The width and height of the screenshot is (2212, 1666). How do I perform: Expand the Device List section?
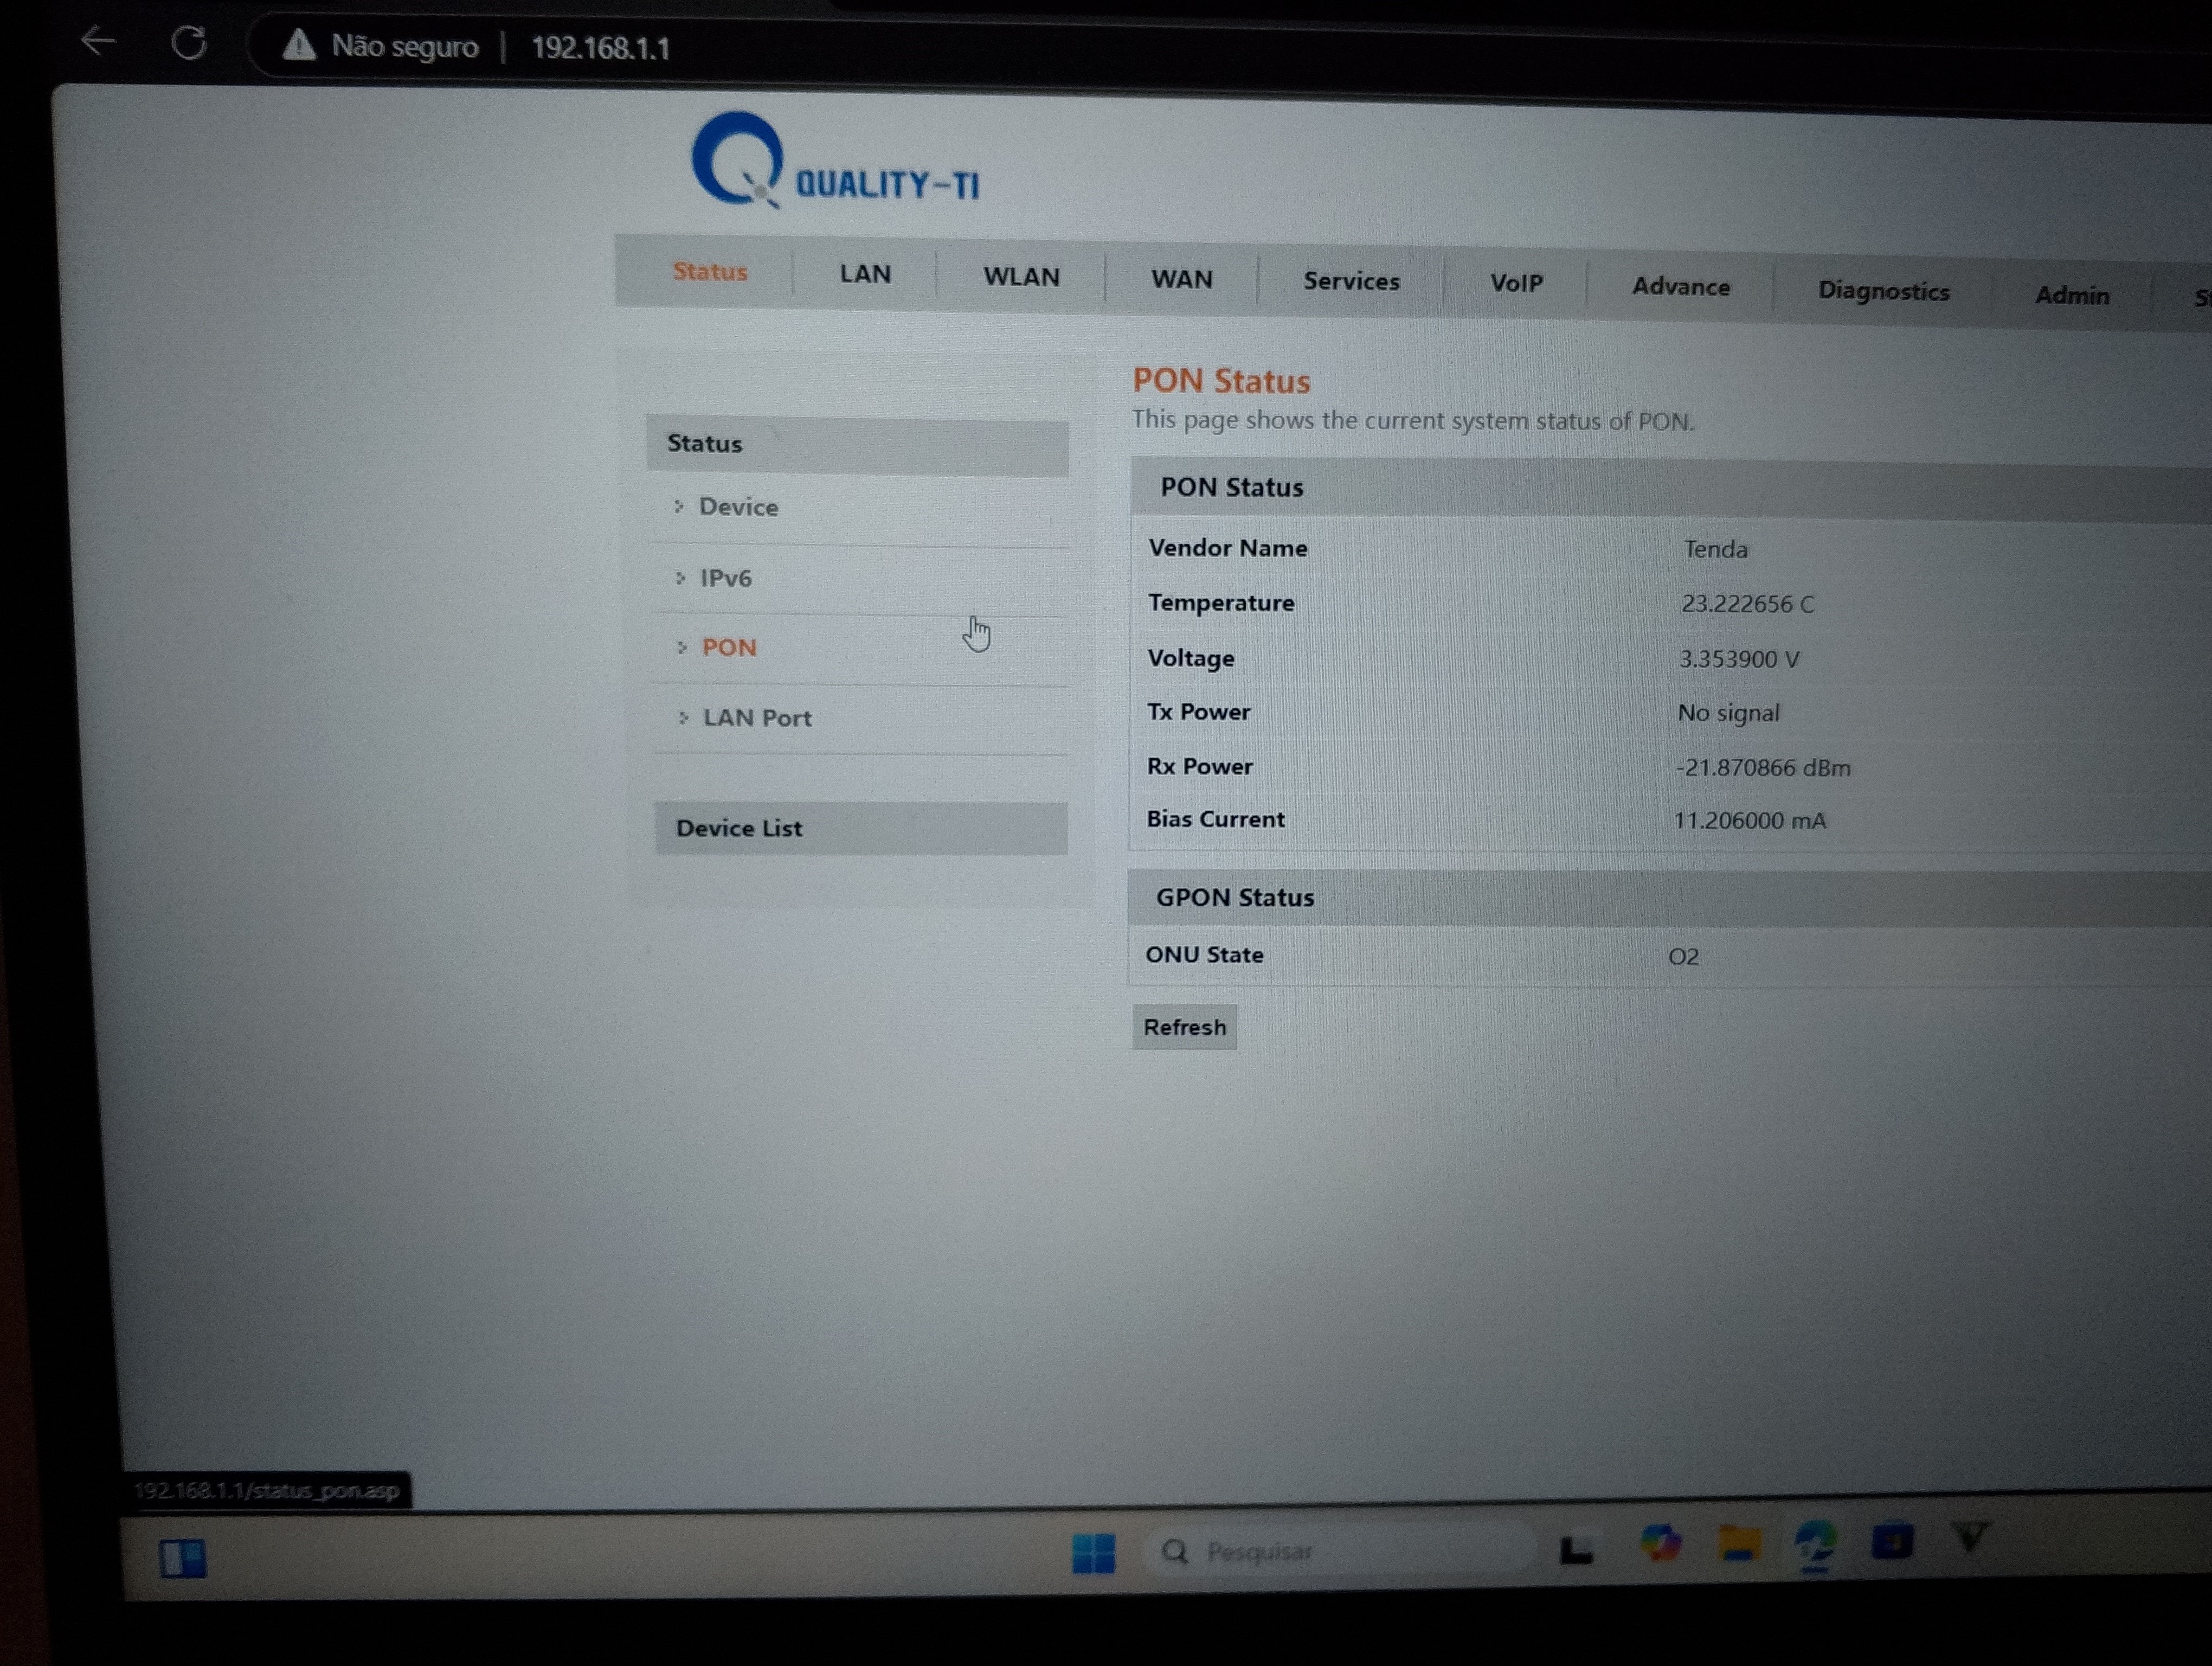click(739, 828)
